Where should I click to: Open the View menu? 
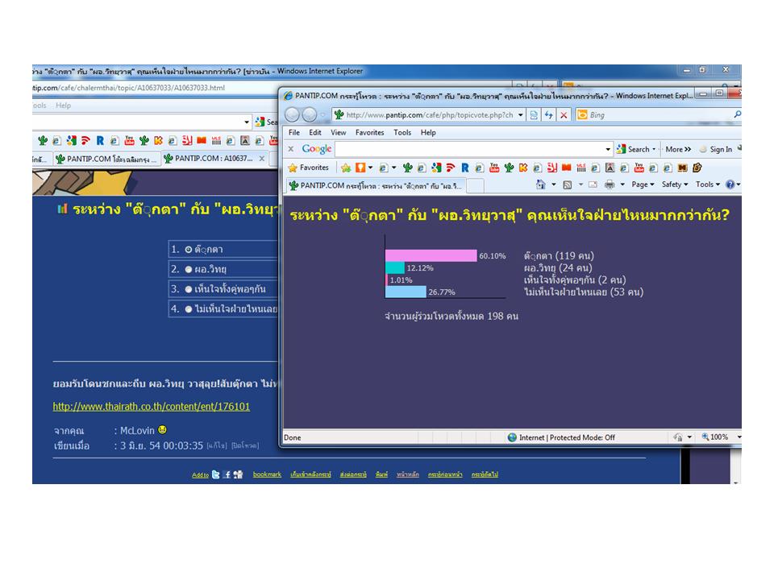tap(338, 133)
